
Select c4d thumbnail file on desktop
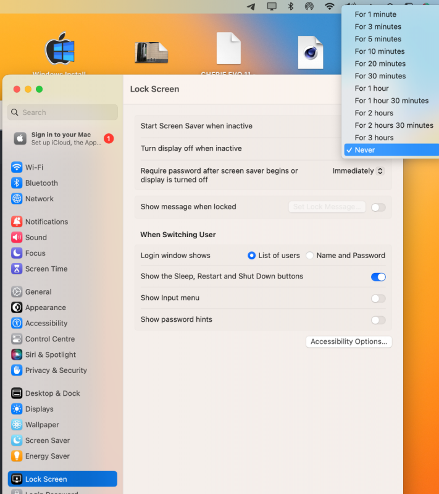151,52
